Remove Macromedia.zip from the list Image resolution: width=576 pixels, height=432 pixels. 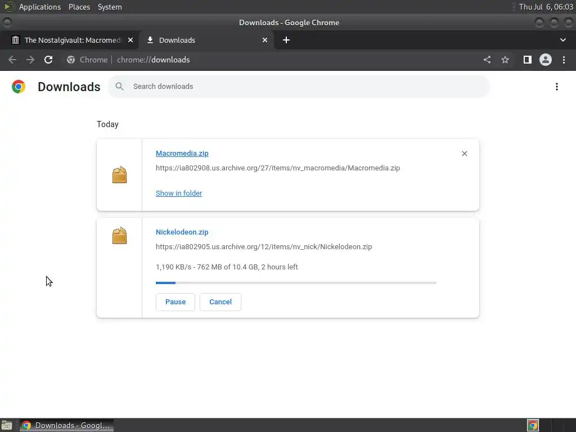pyautogui.click(x=465, y=154)
